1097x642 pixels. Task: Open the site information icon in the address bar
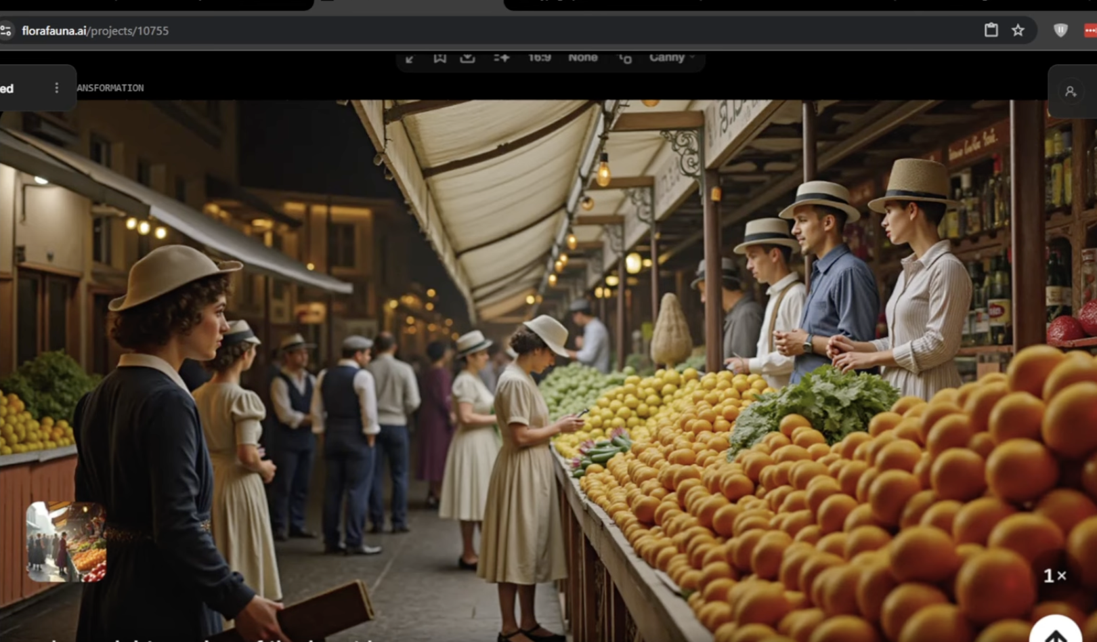(x=6, y=30)
